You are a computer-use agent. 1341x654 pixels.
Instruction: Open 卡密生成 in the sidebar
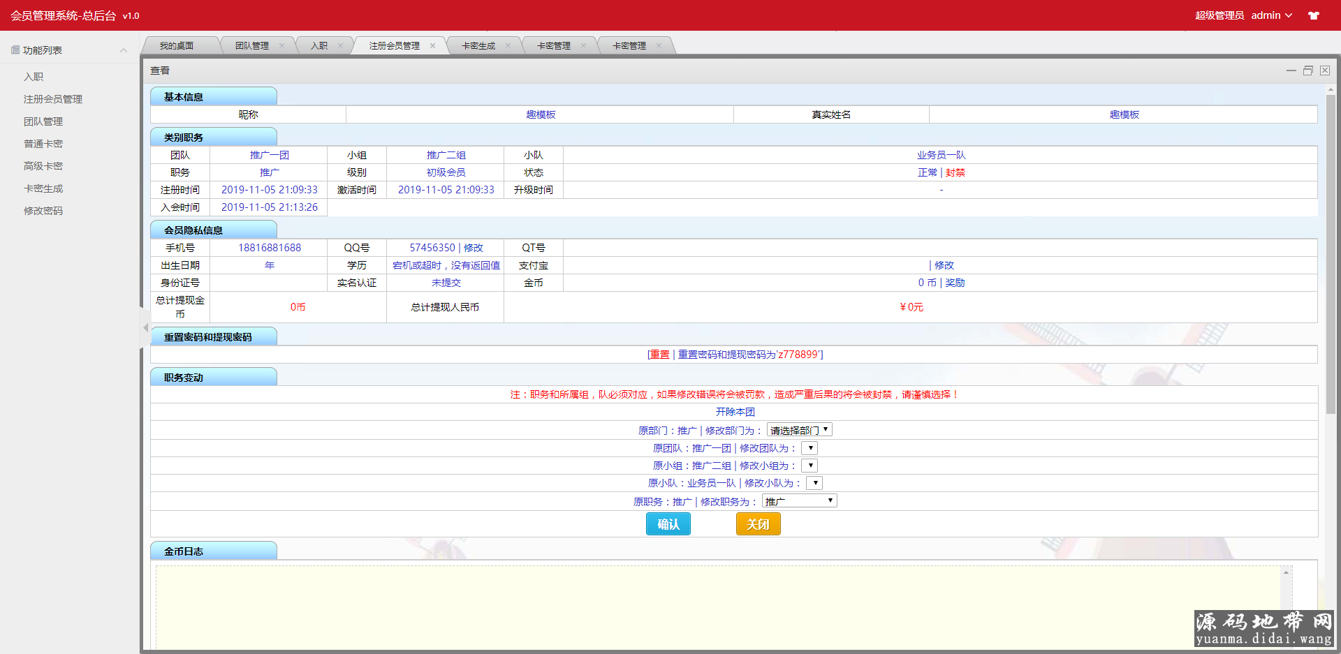coord(43,188)
